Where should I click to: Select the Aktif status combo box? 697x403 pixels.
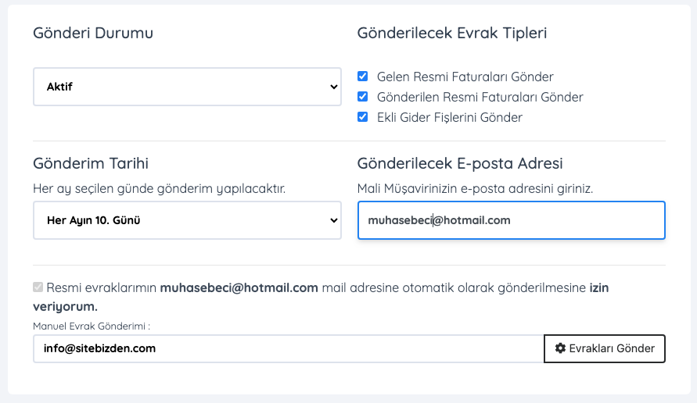pos(187,87)
